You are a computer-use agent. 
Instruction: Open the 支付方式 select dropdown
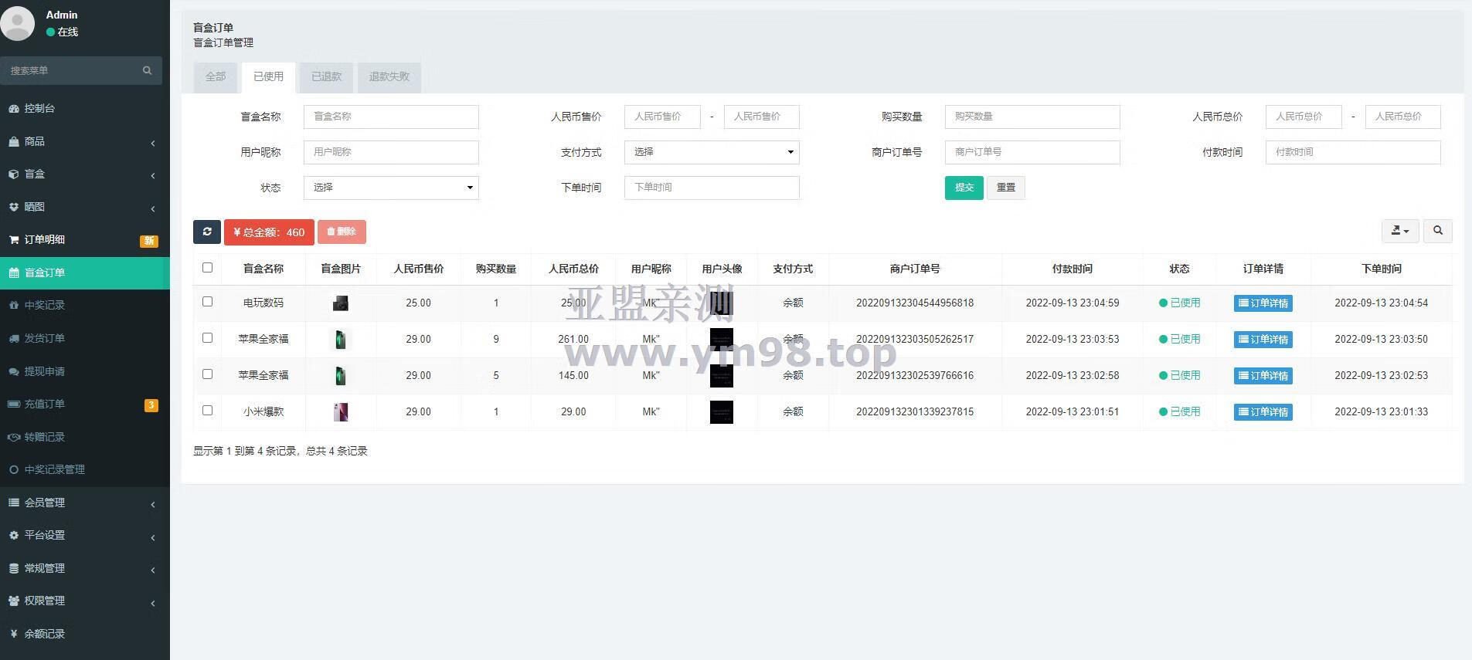point(712,152)
